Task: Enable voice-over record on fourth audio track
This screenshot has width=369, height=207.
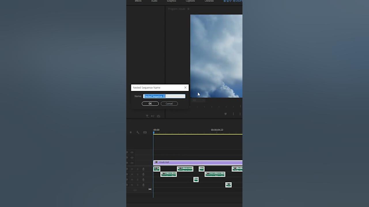Action: (143, 185)
